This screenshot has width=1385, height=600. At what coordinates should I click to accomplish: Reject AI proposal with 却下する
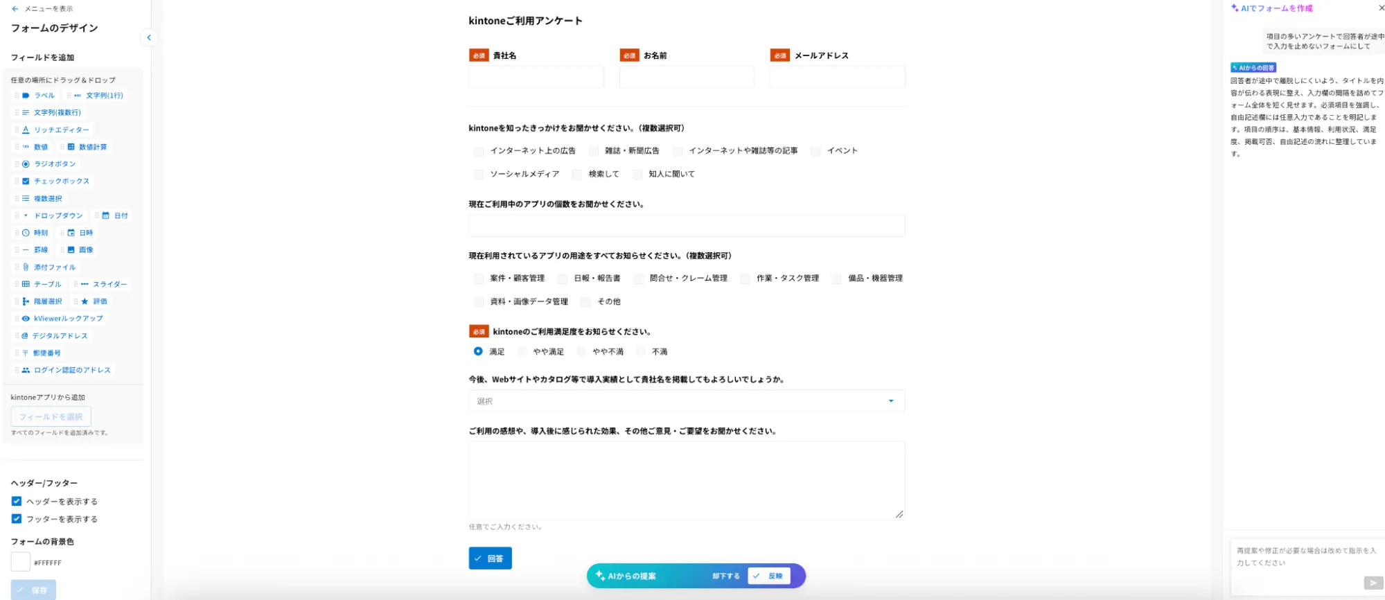725,576
